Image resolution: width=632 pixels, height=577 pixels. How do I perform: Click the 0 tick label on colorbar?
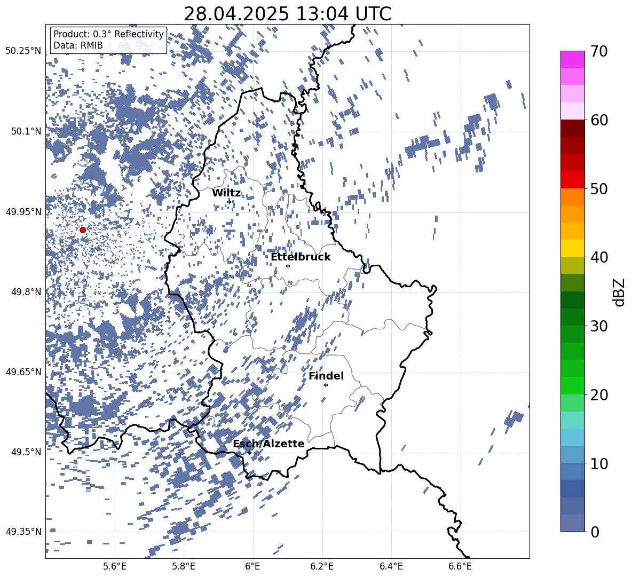pos(595,532)
